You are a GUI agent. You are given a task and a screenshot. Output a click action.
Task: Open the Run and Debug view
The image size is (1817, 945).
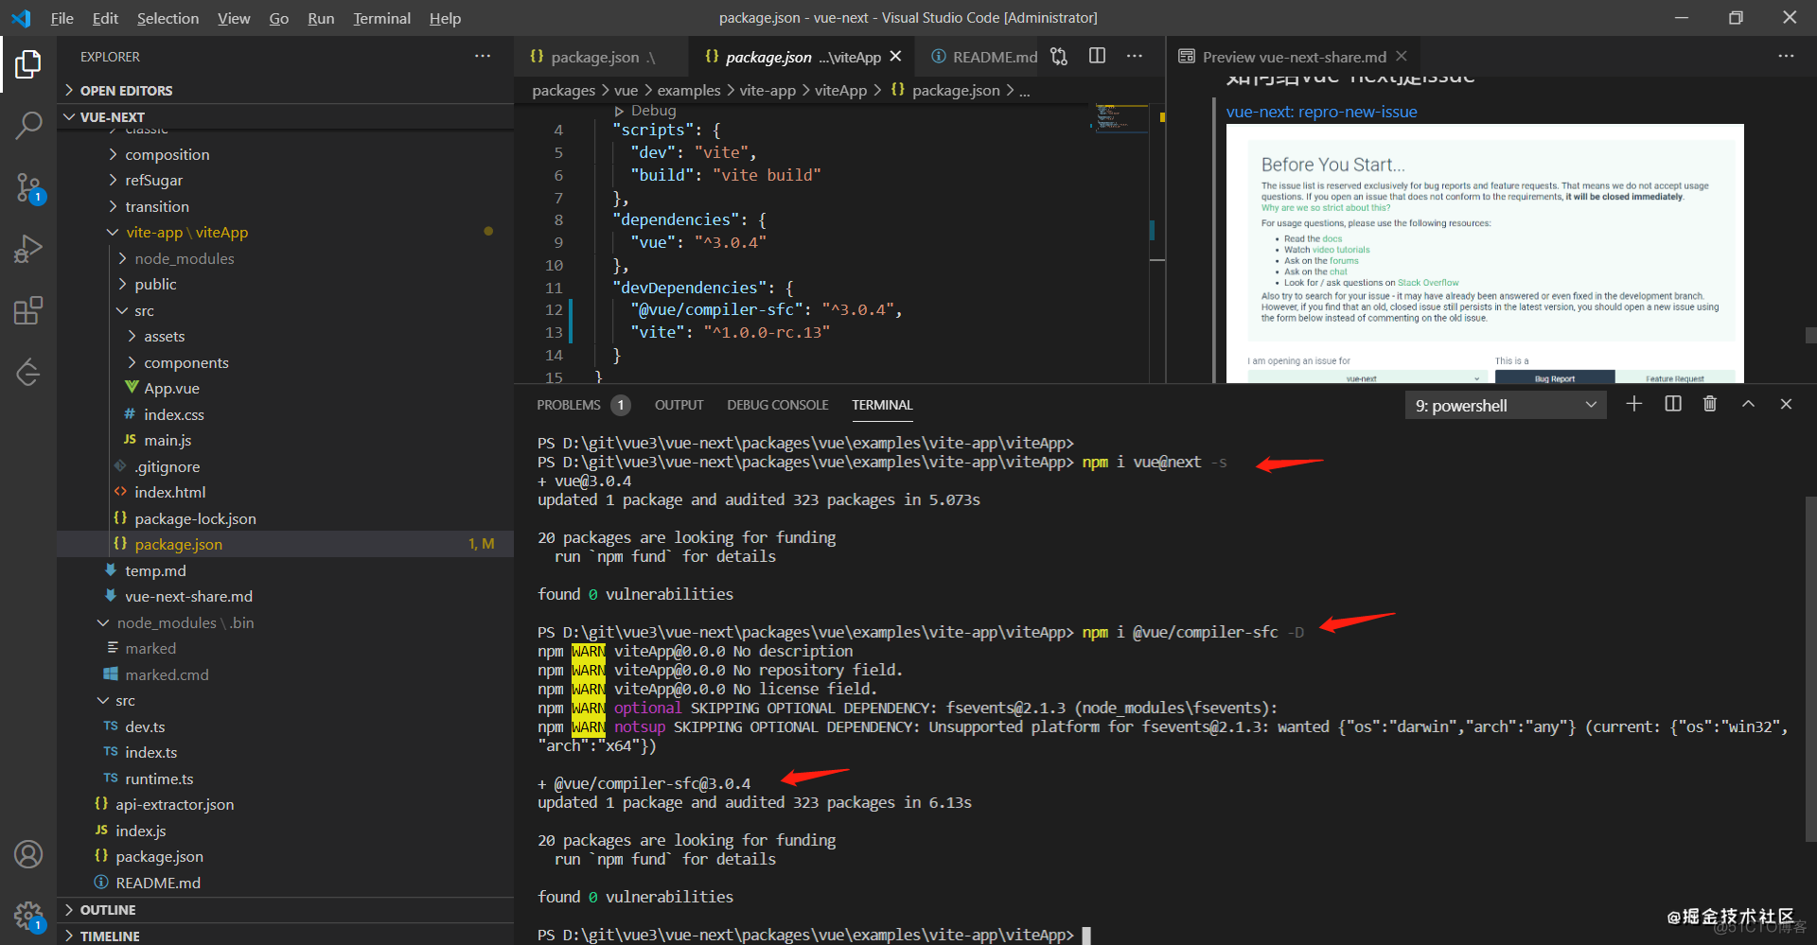tap(28, 249)
